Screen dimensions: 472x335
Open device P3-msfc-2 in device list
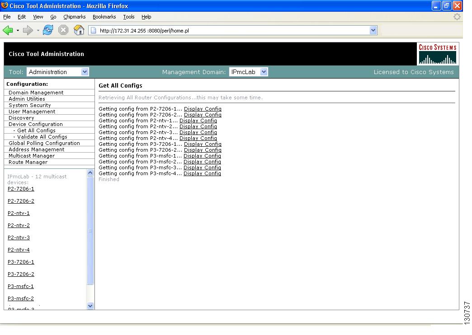point(20,298)
